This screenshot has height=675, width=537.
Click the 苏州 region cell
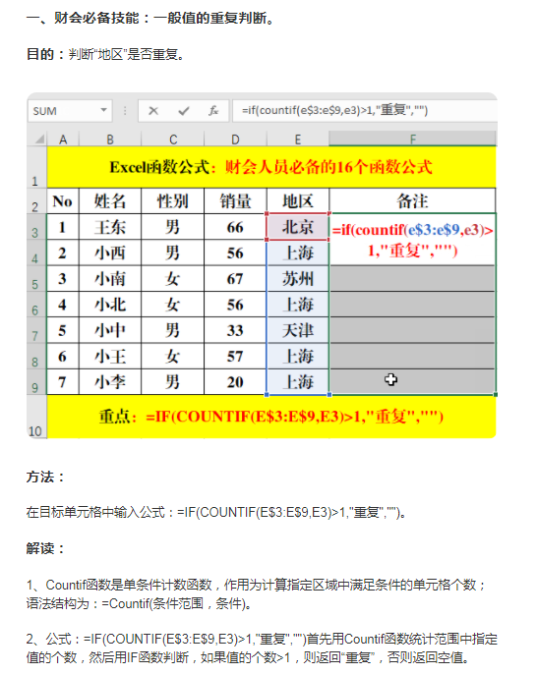point(298,278)
